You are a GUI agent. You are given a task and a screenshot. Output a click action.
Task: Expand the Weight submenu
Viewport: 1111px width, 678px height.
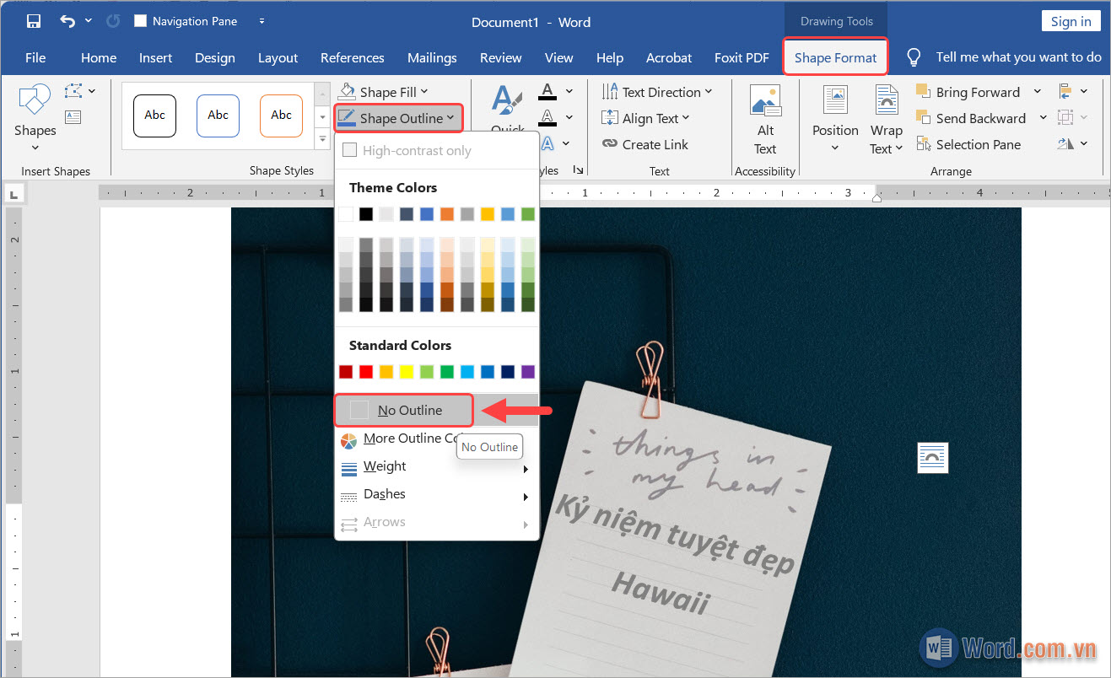[x=384, y=466]
